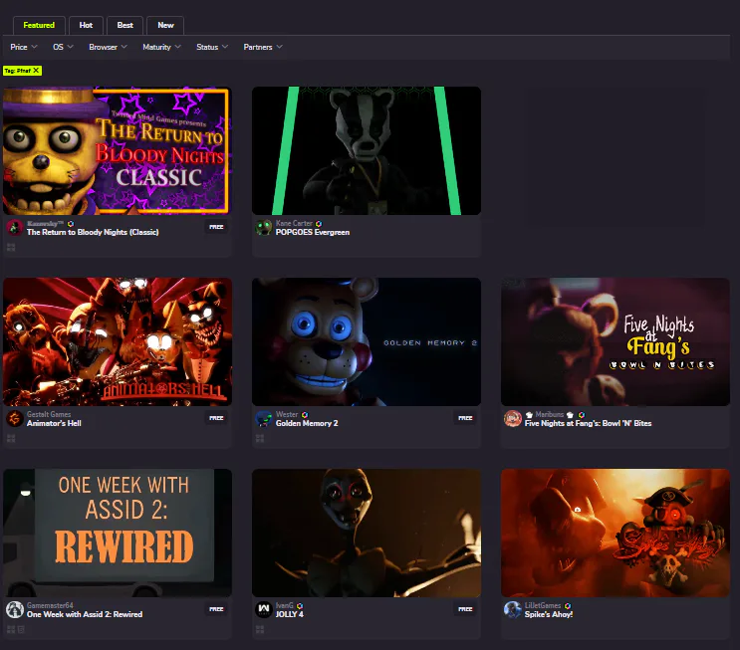Click FREE badge on JOLLY 4

[465, 609]
